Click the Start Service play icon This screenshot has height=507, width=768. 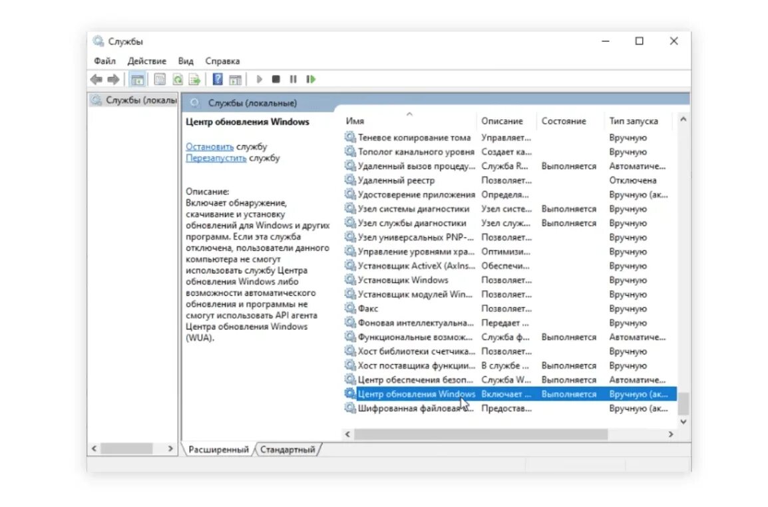260,79
